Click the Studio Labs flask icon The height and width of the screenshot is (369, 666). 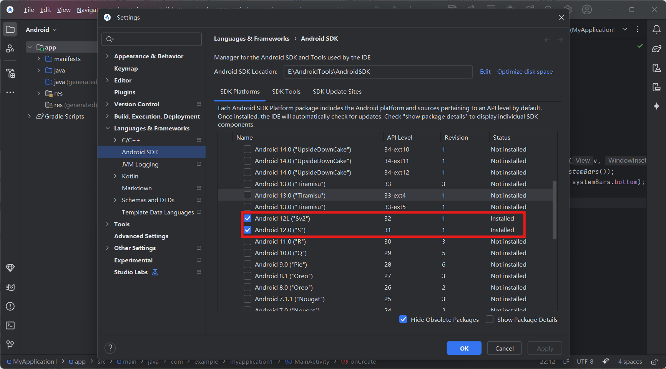[x=155, y=272]
